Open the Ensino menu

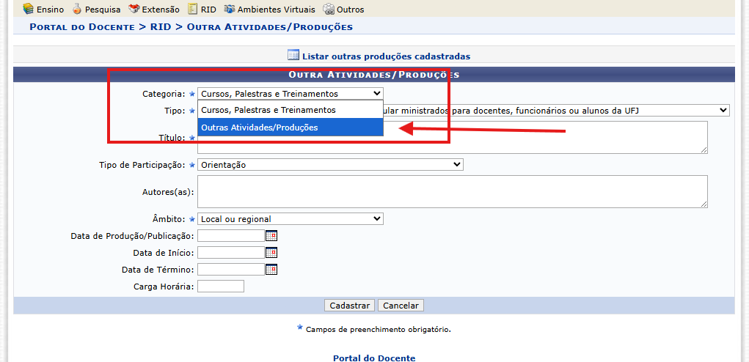[43, 9]
